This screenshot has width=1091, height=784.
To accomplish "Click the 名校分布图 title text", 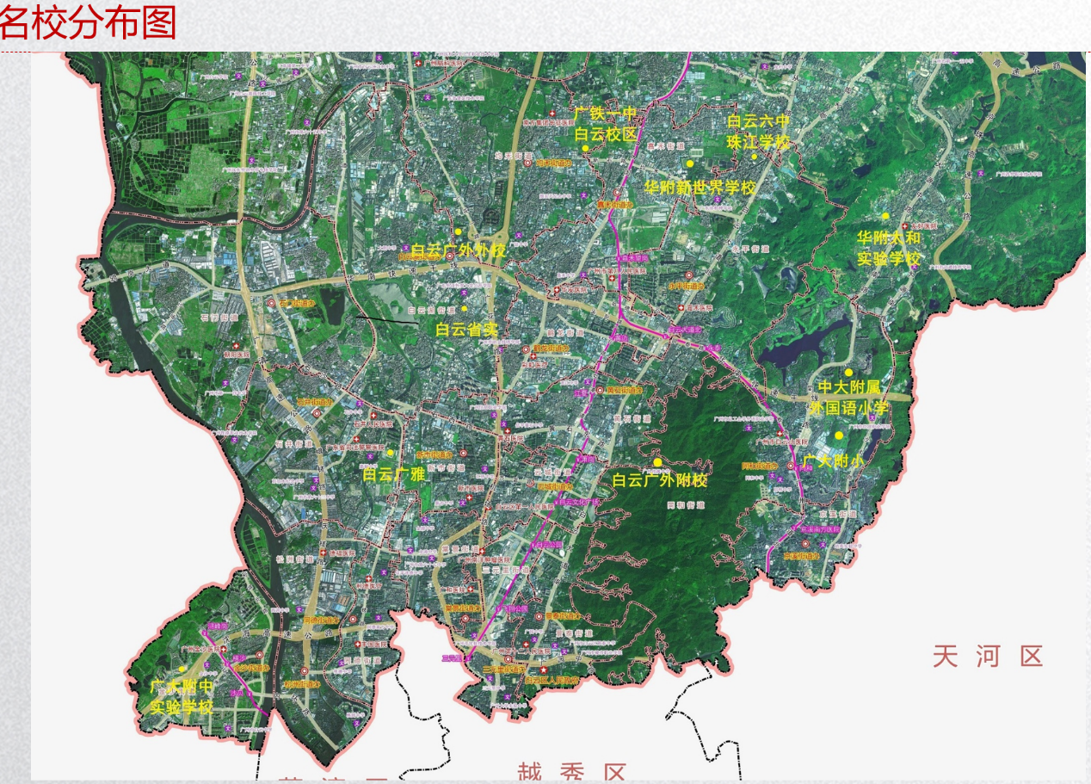I will click(x=88, y=23).
